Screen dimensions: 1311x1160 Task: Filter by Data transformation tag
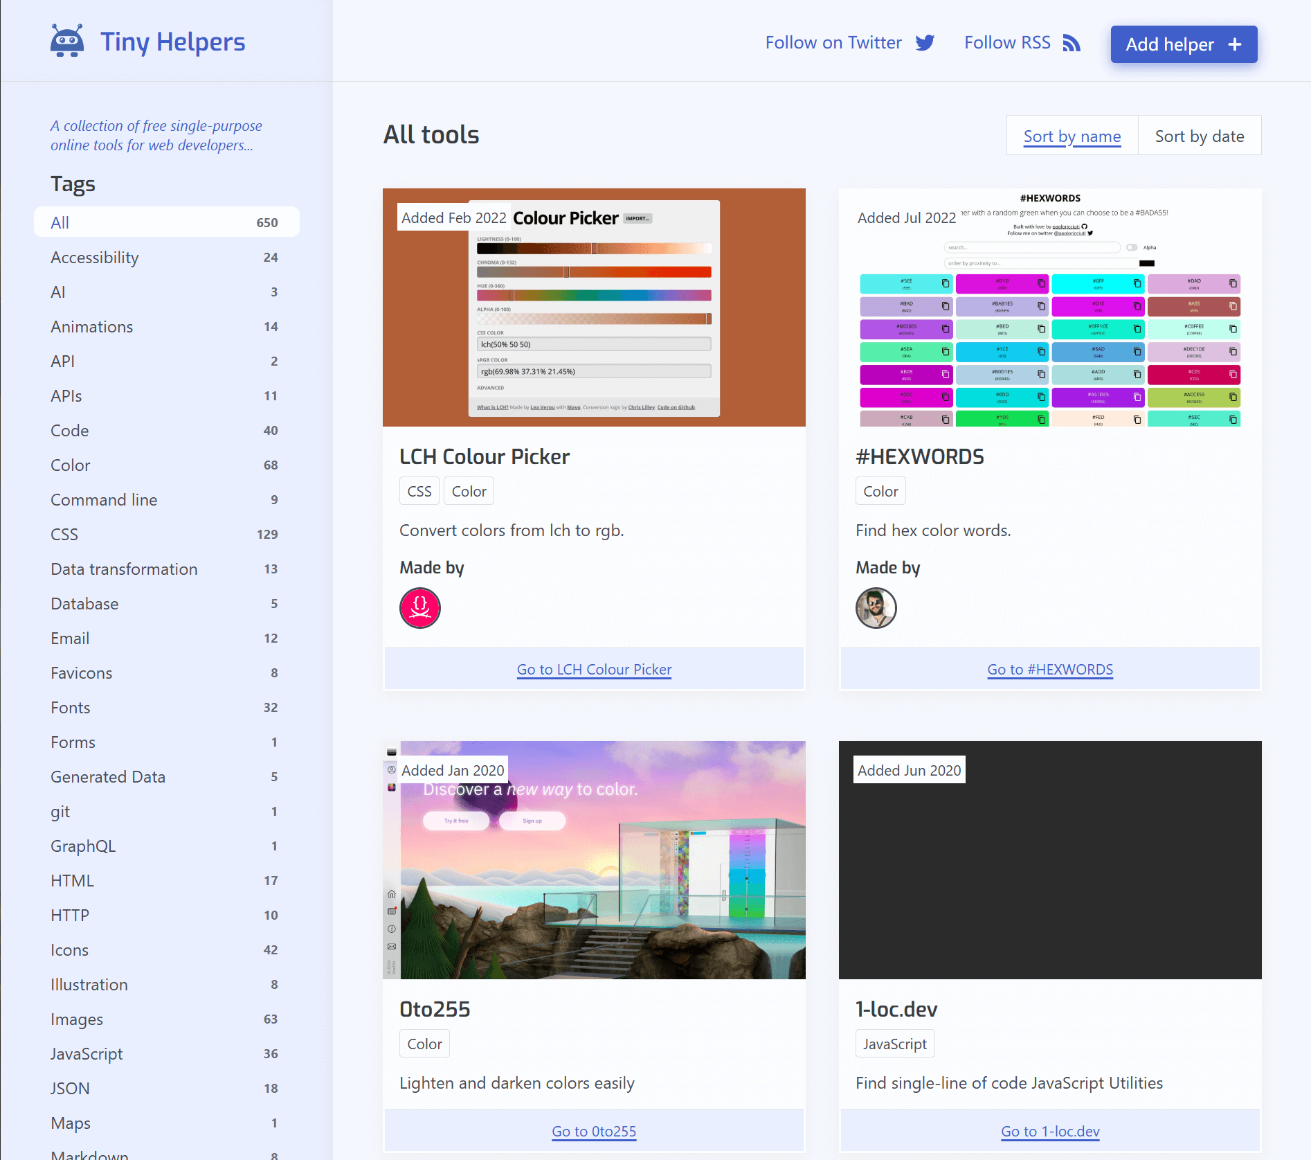click(x=167, y=569)
